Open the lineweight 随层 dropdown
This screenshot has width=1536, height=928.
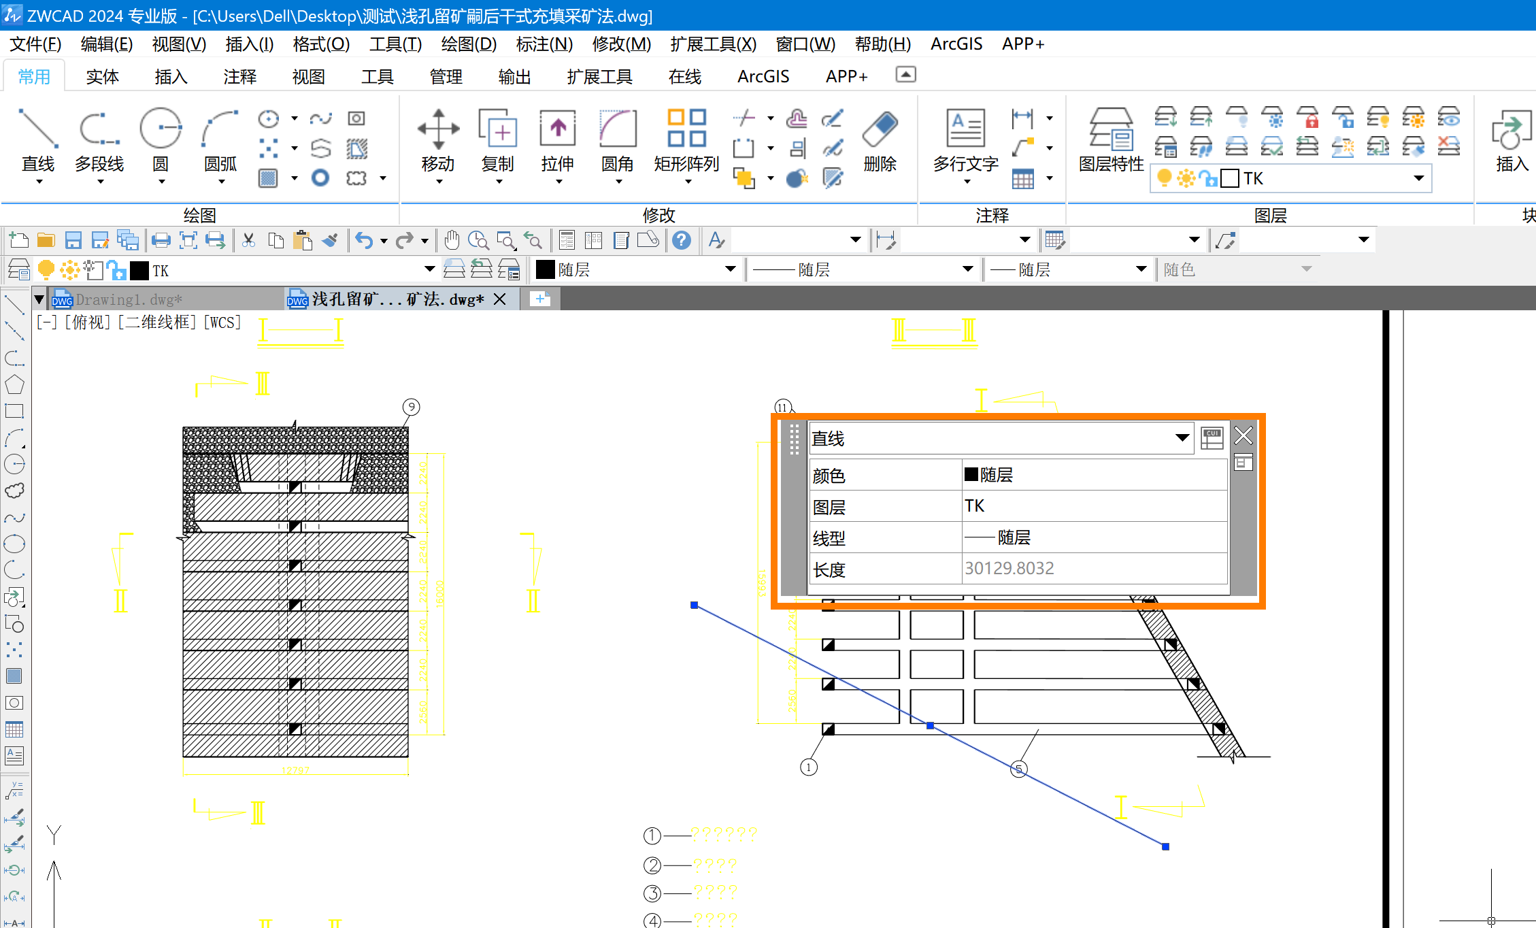(1141, 269)
